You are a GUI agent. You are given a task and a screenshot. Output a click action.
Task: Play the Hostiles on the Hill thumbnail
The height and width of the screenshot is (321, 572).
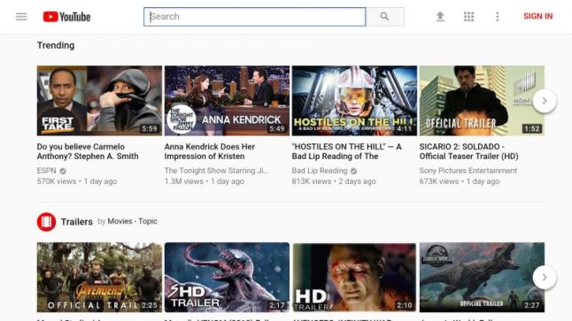(x=354, y=101)
